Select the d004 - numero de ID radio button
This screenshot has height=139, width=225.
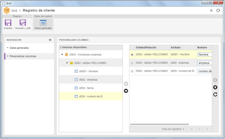tap(132, 71)
